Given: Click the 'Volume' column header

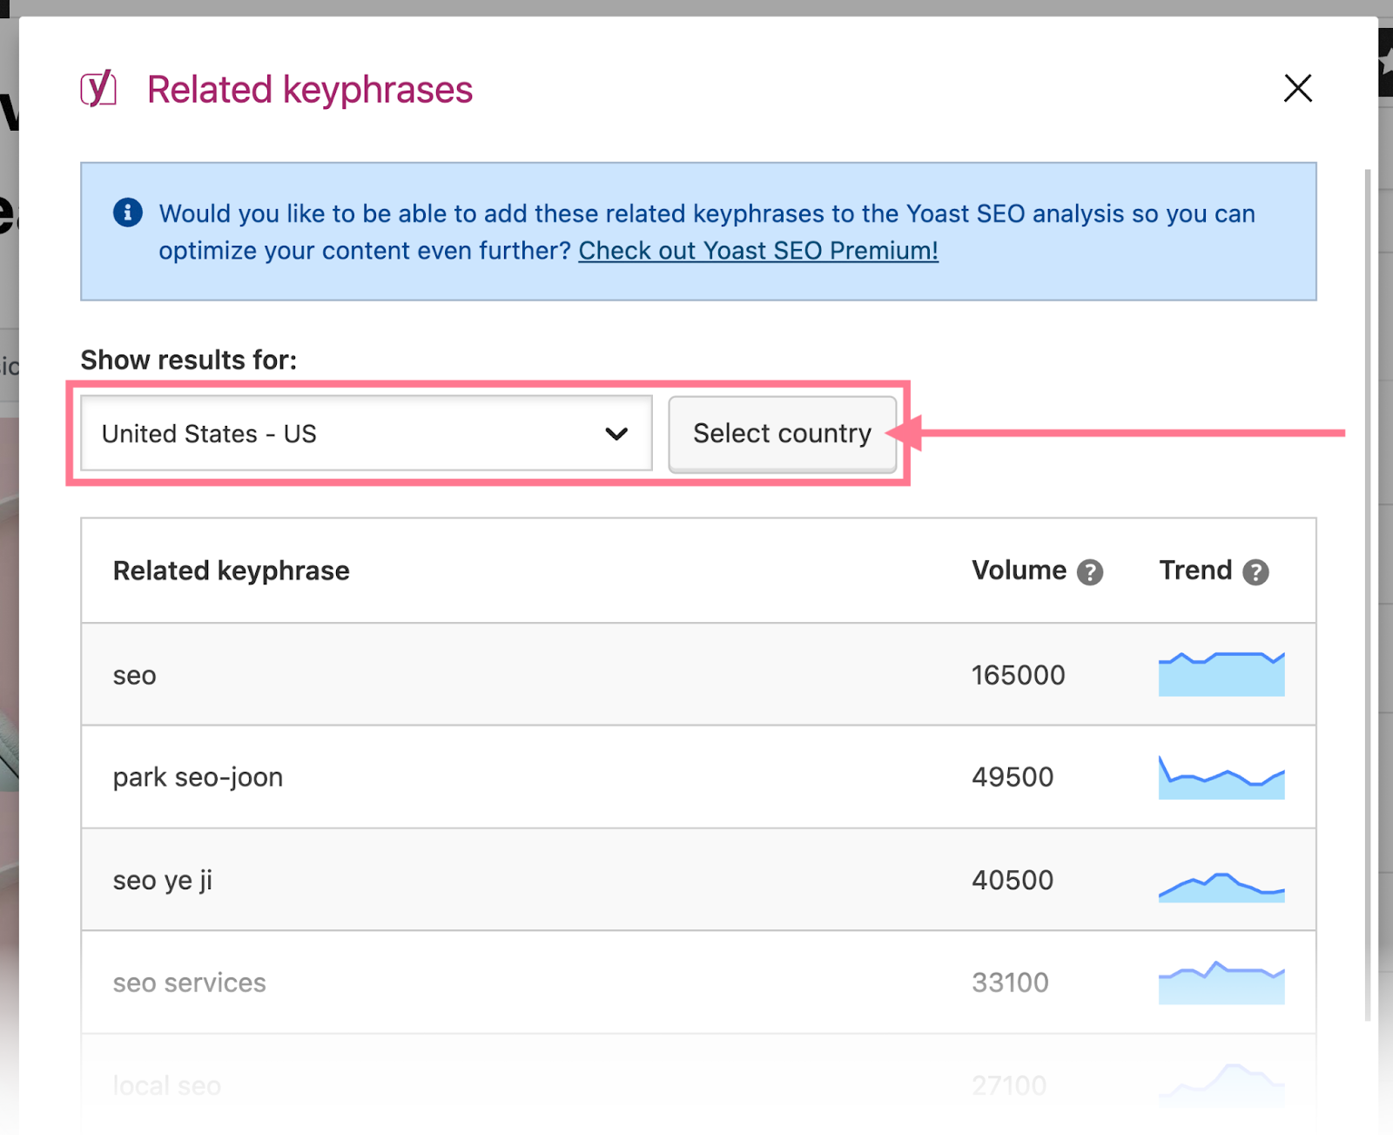Looking at the screenshot, I should coord(1019,571).
